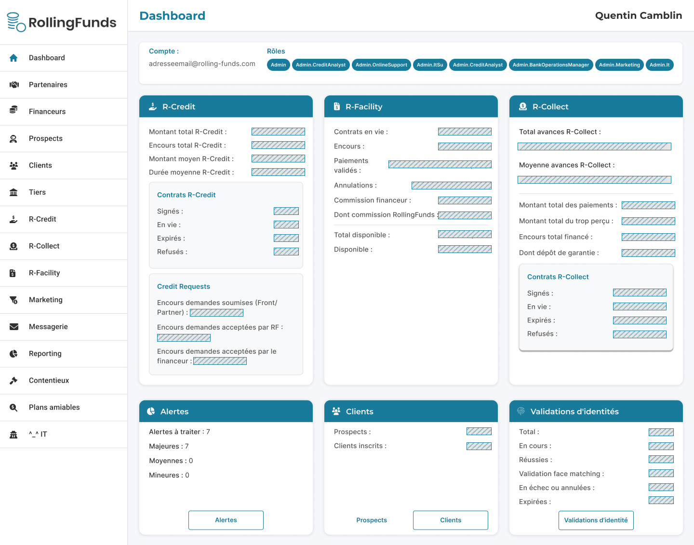Click the Reporting pie chart icon
Viewport: 694px width, 545px height.
pos(13,354)
